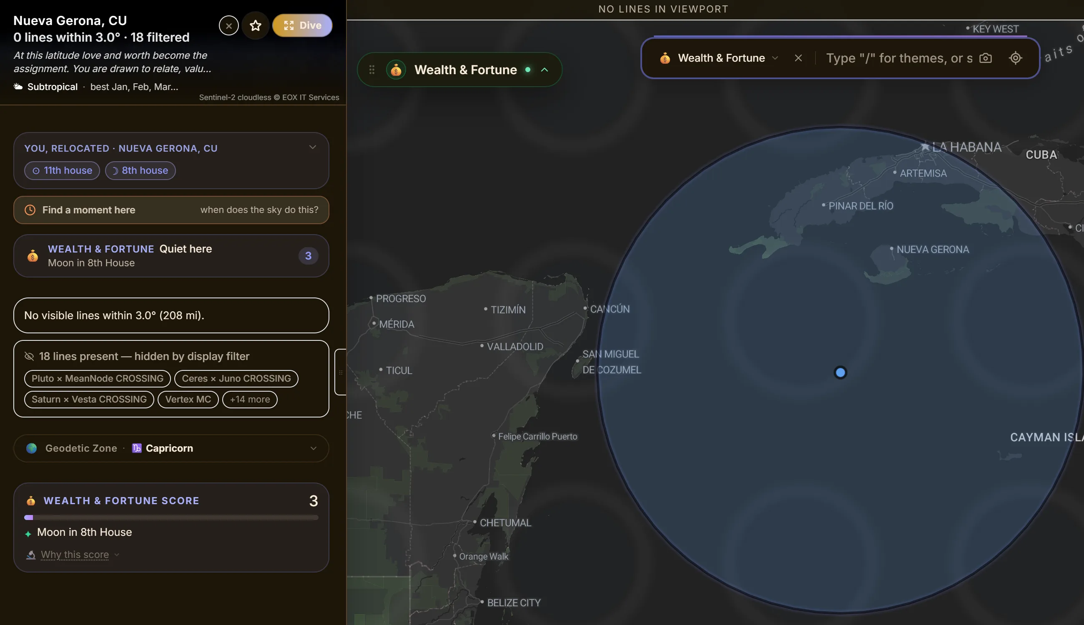The image size is (1084, 625).
Task: Favorite Nueva Gerona with the star icon
Action: (256, 26)
